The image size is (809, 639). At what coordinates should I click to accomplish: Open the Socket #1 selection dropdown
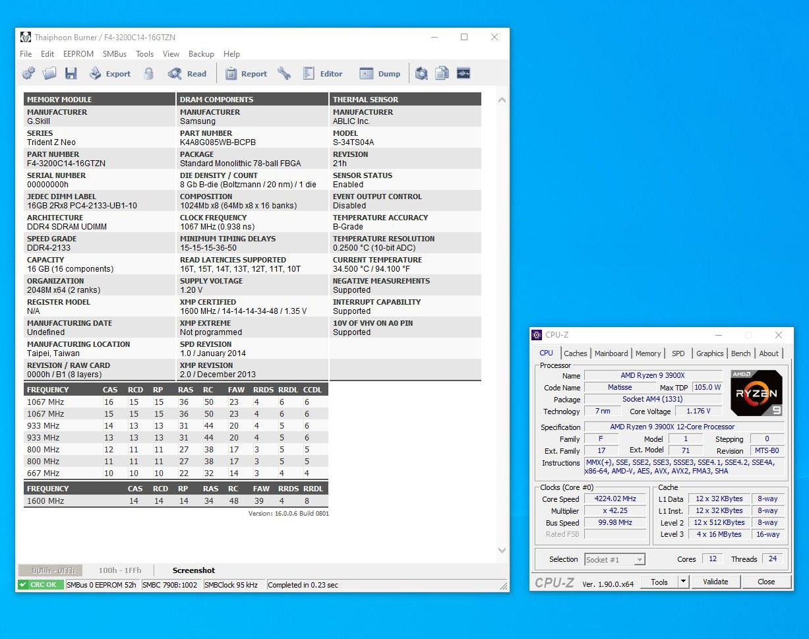coord(614,560)
